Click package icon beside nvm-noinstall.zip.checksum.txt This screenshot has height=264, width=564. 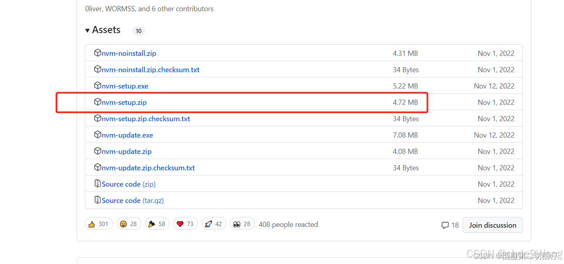tap(97, 69)
